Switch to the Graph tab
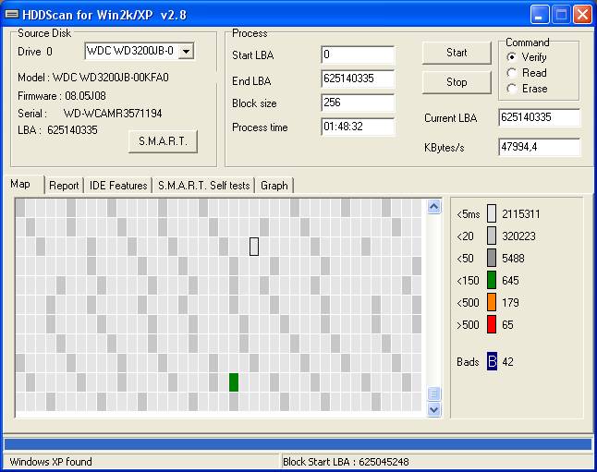 274,186
